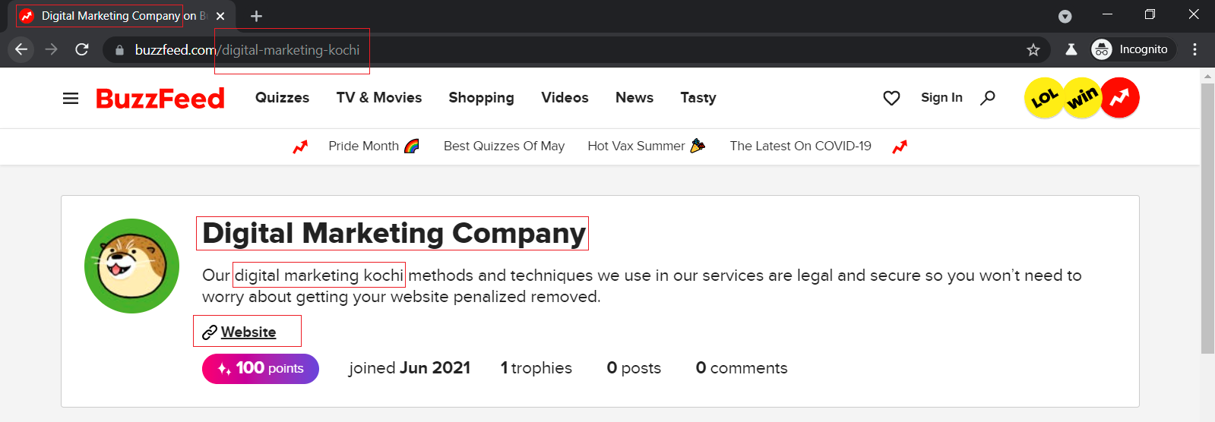Open BuzzFeed hamburger menu
This screenshot has height=422, width=1215.
click(x=71, y=98)
